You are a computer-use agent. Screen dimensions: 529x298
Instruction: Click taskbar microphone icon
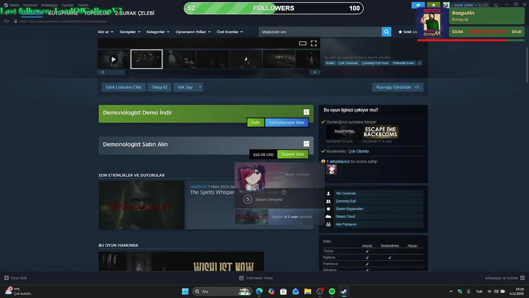point(469,291)
